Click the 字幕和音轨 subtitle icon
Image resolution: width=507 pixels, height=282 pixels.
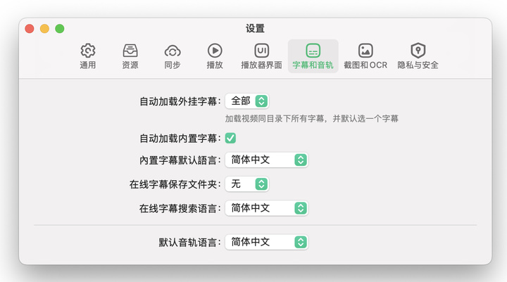coord(313,51)
